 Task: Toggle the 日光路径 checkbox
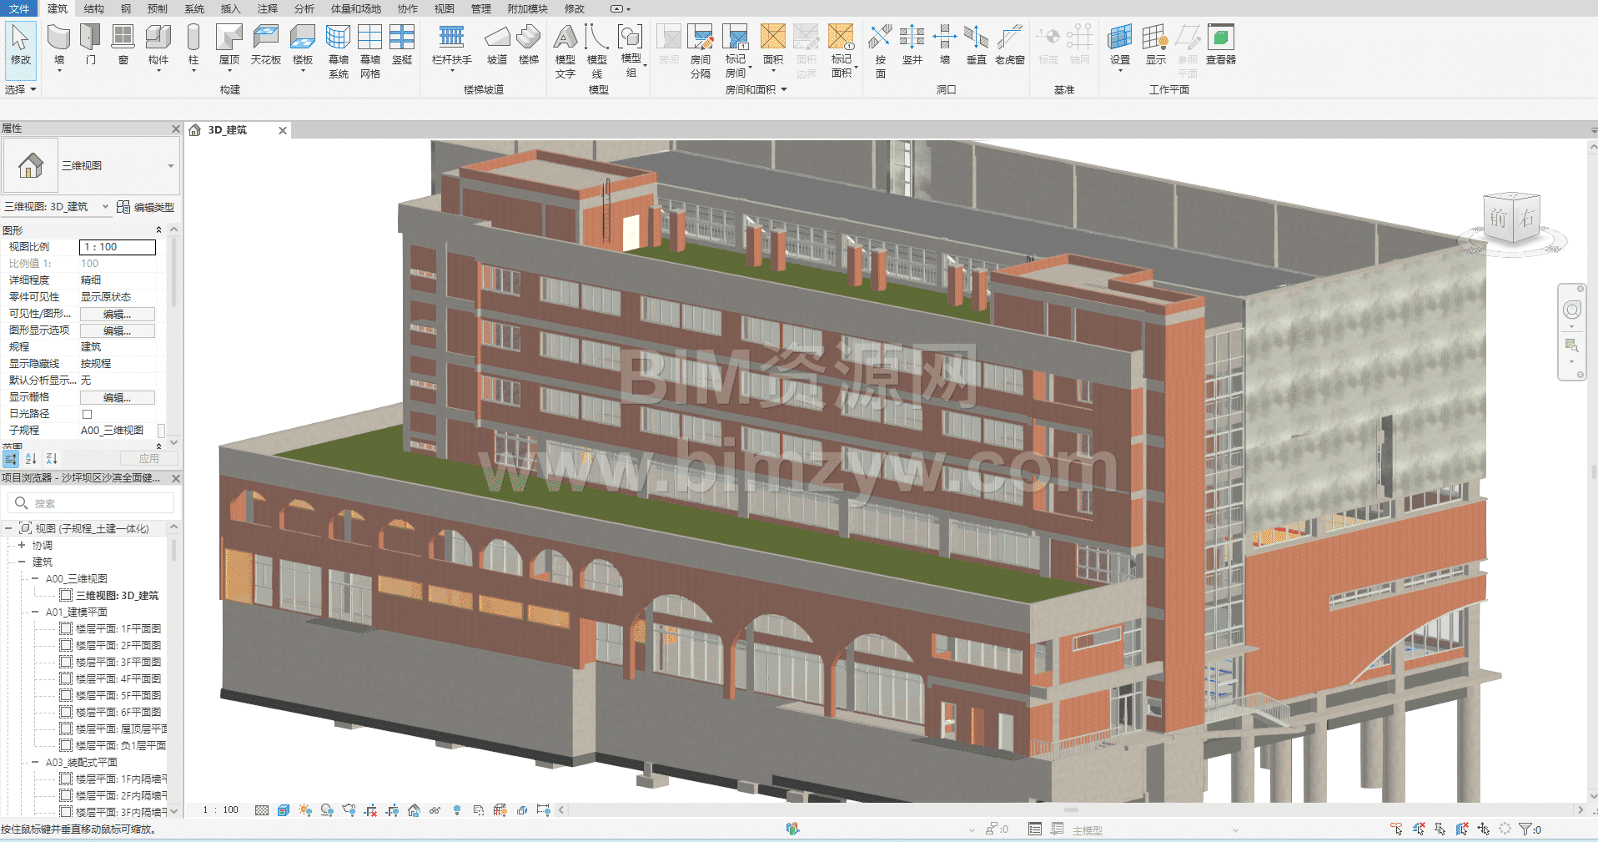pos(87,414)
